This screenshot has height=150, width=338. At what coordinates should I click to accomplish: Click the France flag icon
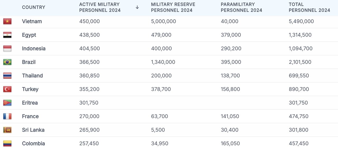[7, 117]
